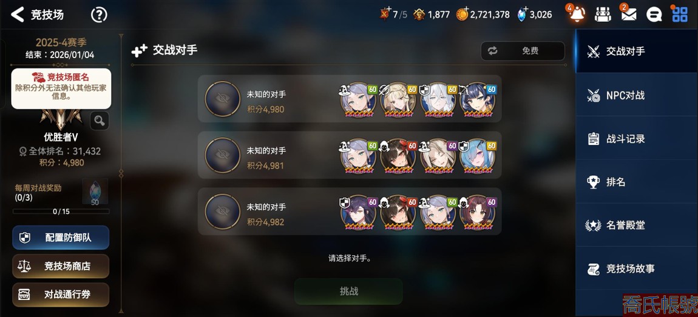Click the weekly reward 0/15 progress bar

(x=61, y=212)
